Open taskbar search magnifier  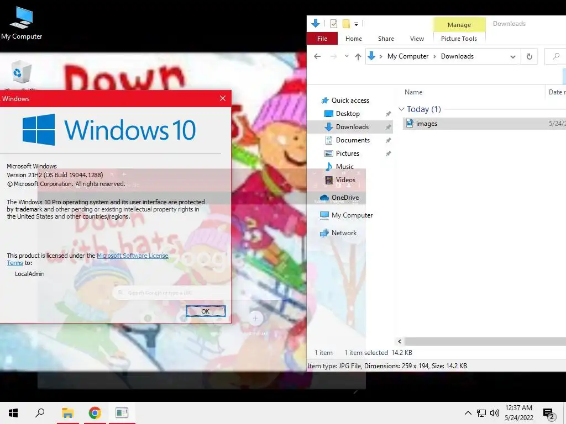[40, 413]
